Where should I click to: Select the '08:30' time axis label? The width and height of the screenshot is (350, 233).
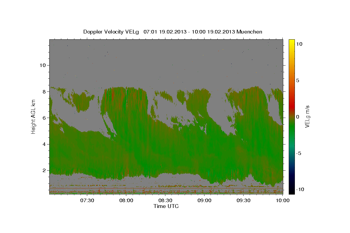(165, 200)
